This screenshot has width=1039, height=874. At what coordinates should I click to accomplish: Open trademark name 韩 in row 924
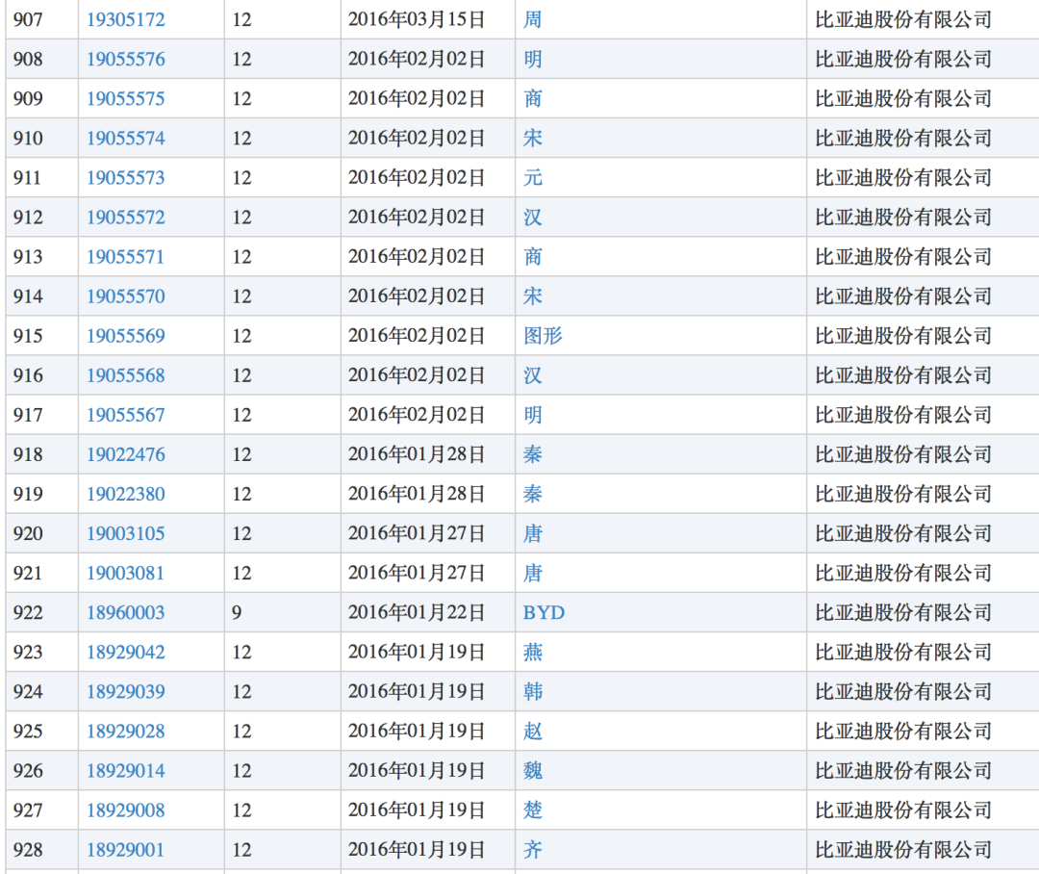click(x=533, y=691)
